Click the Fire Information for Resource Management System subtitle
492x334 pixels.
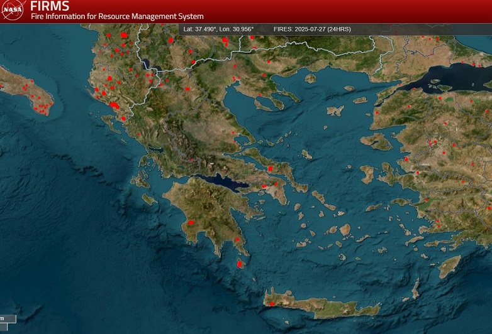coord(117,16)
